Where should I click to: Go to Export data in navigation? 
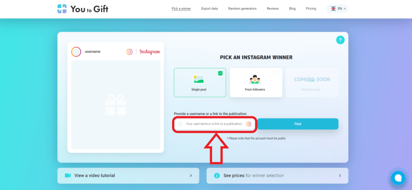pos(209,9)
